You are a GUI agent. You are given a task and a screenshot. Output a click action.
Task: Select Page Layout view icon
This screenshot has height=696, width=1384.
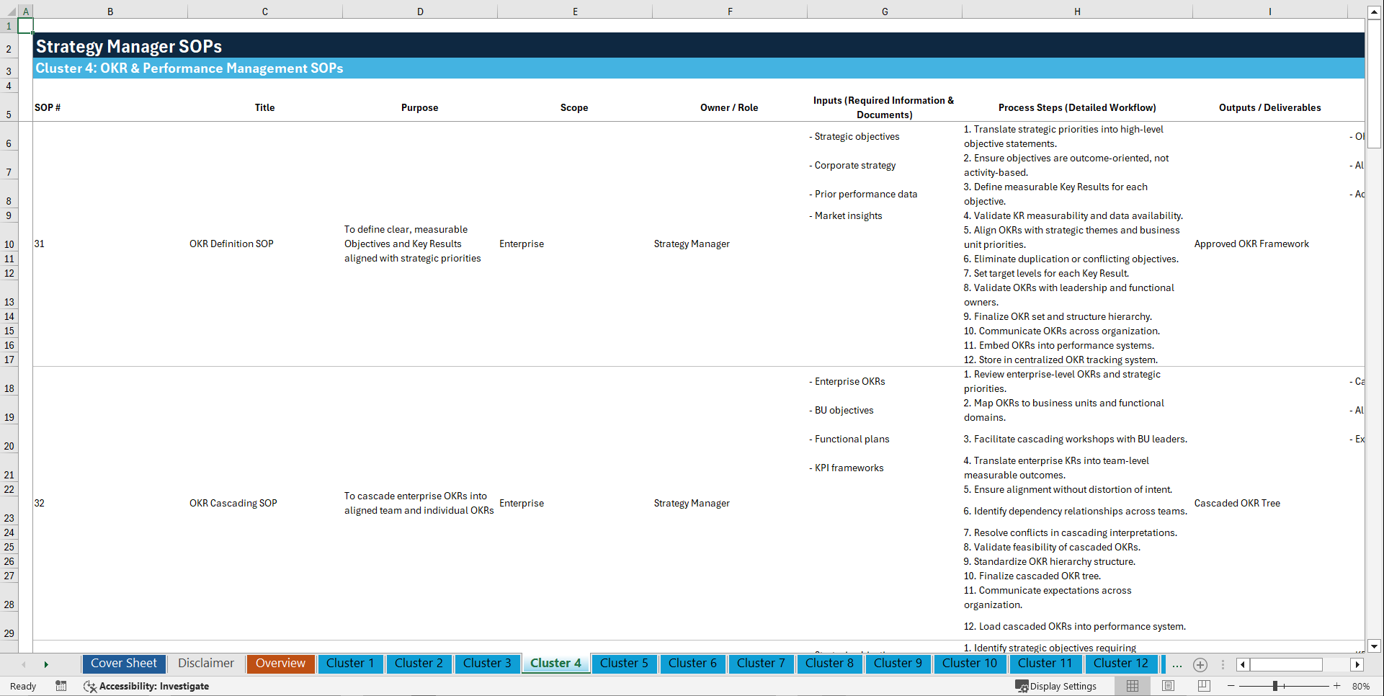pos(1168,686)
